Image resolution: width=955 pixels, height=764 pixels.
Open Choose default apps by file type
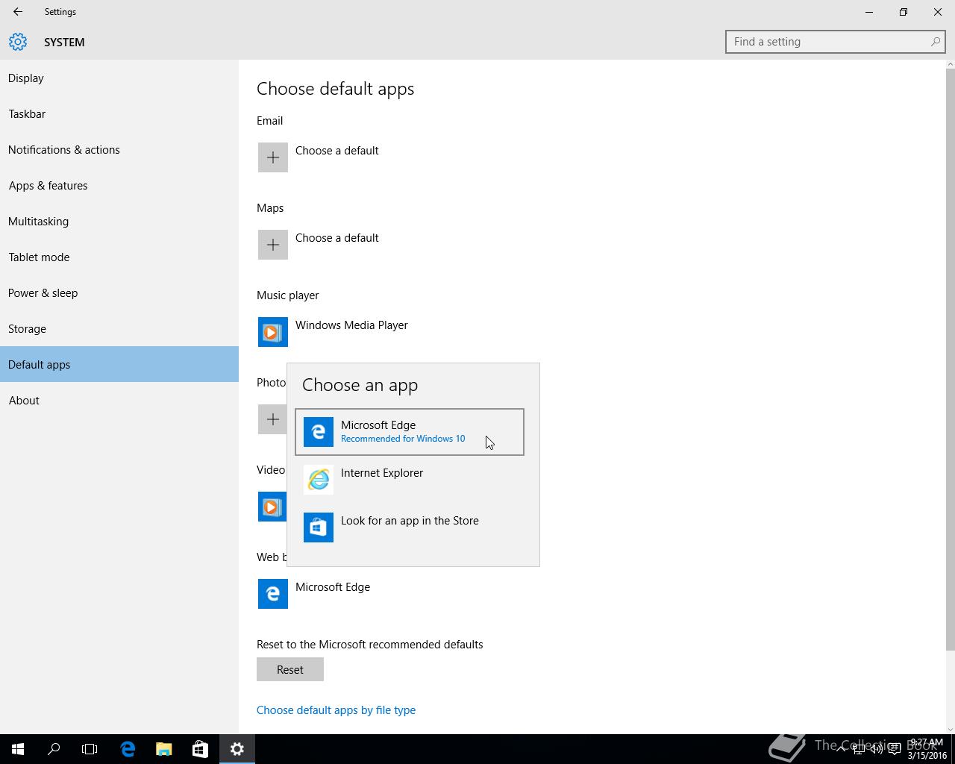(336, 710)
